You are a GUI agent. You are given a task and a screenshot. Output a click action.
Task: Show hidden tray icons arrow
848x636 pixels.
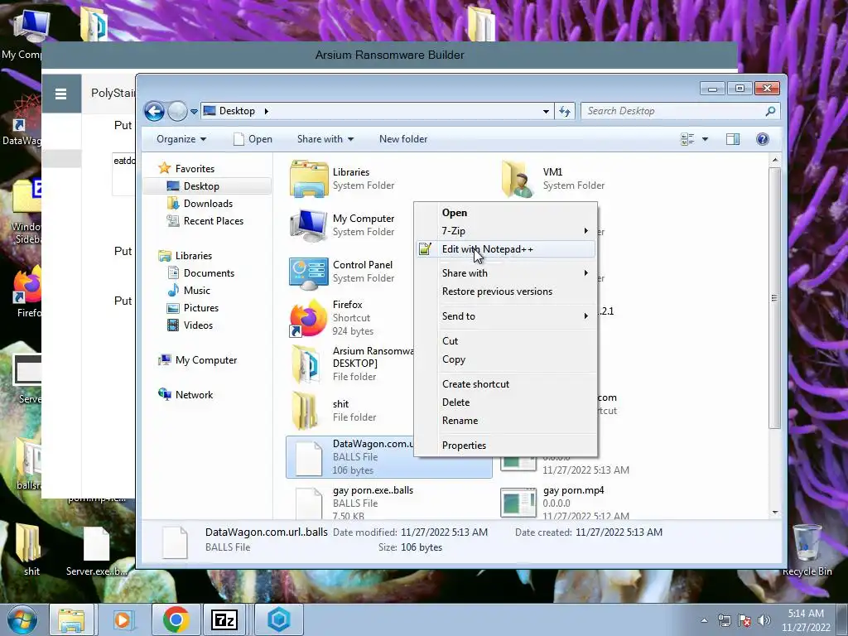click(704, 620)
